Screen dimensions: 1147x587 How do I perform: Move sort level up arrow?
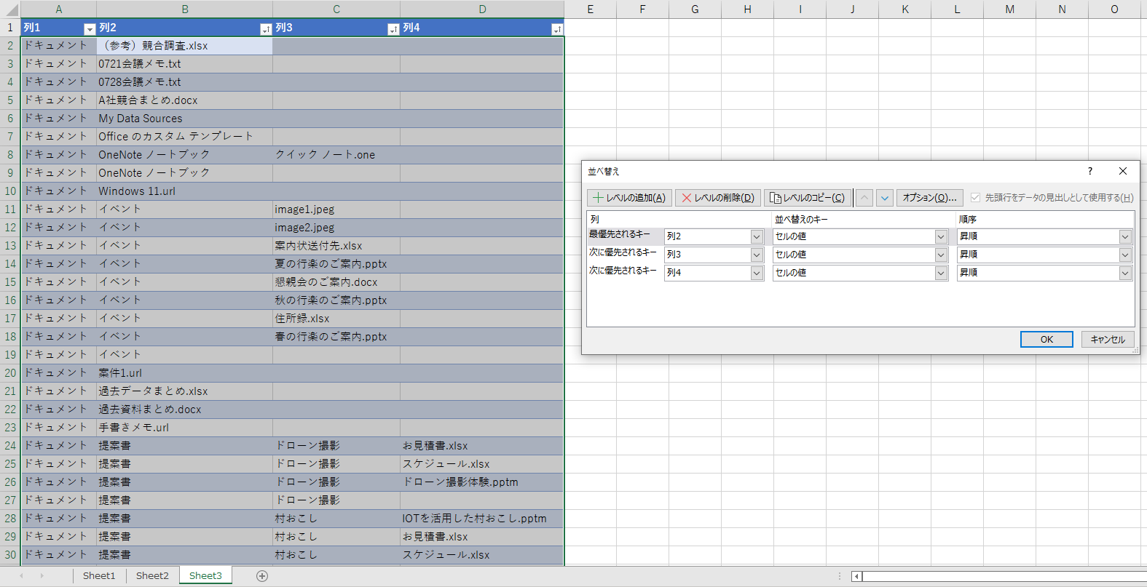tap(864, 198)
